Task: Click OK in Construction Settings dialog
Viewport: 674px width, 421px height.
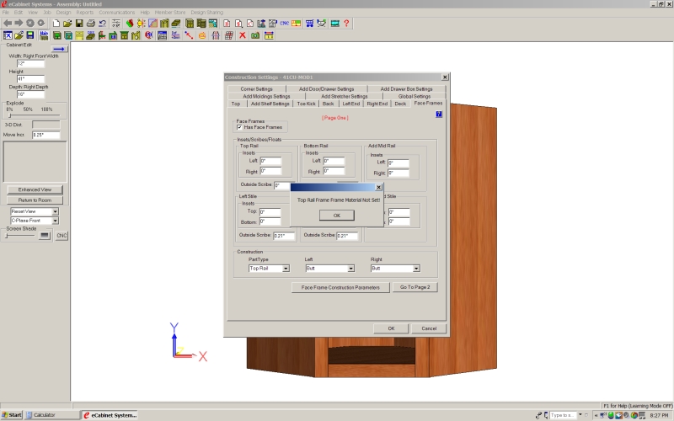Action: pyautogui.click(x=391, y=328)
